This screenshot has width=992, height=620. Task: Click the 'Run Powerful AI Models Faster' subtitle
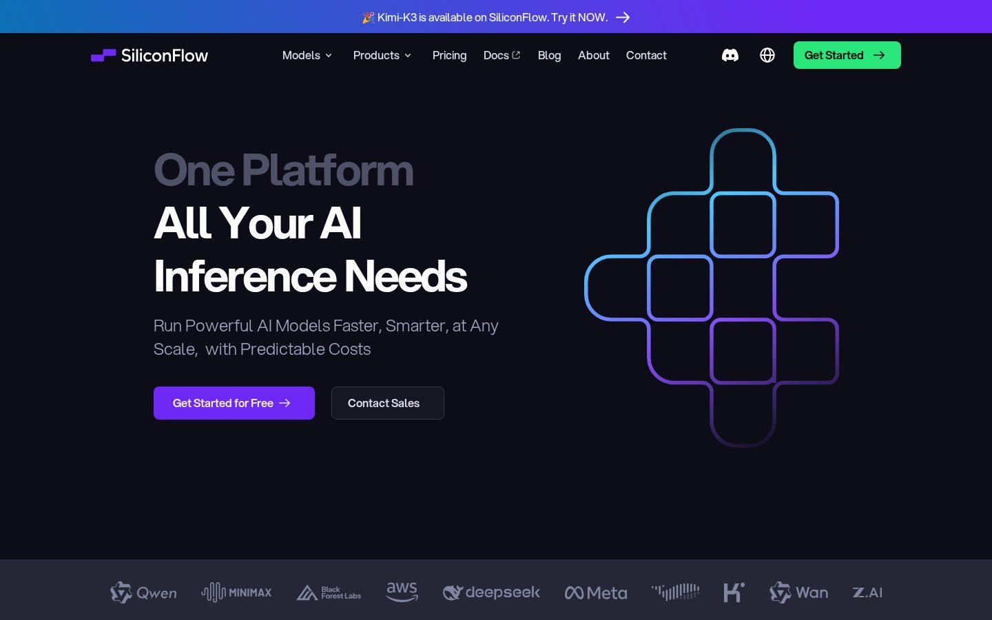coord(326,338)
